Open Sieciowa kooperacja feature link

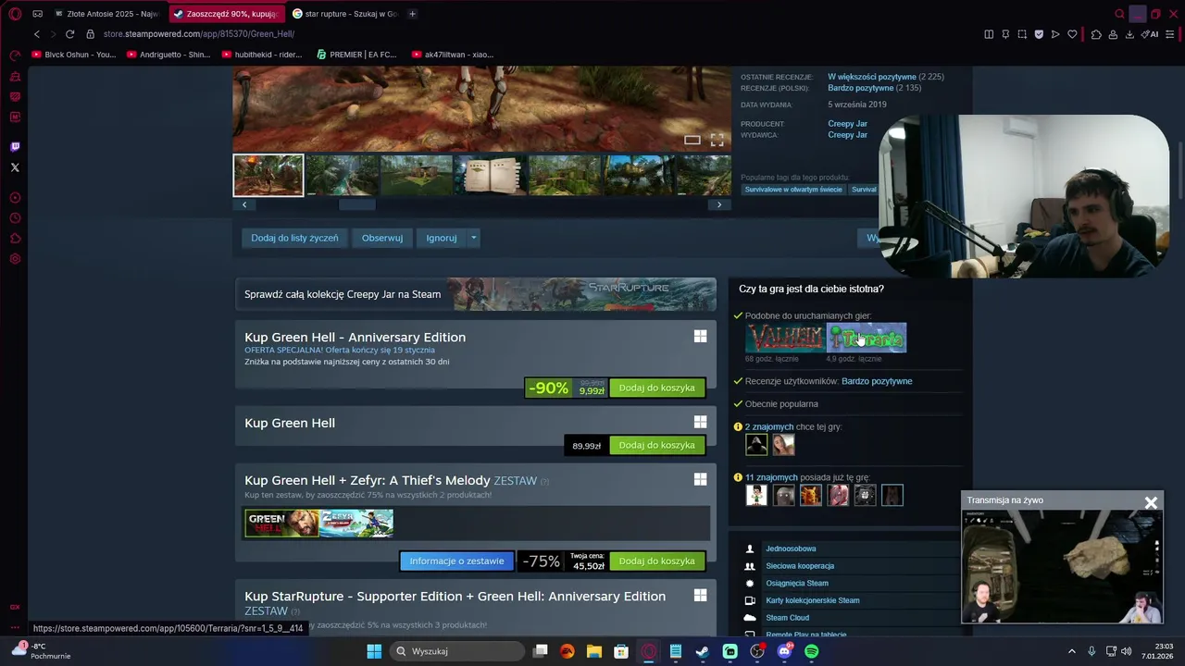click(800, 566)
